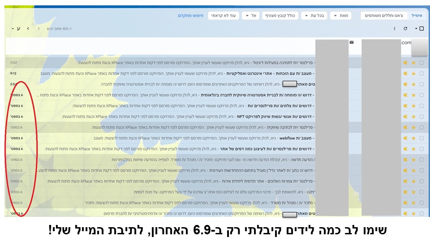The image size is (430, 241).
Task: Check the checkbox for the 11:07 email
Action: coord(421,63)
